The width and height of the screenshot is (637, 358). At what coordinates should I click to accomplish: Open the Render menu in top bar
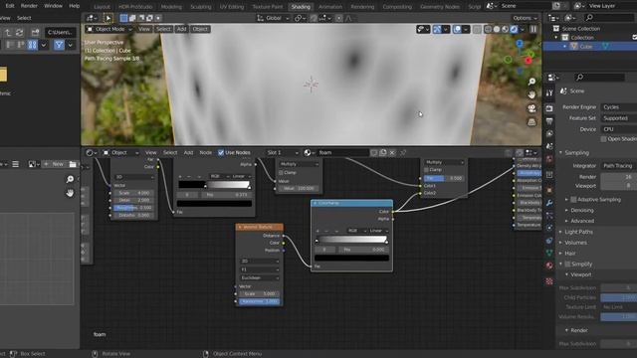point(29,6)
